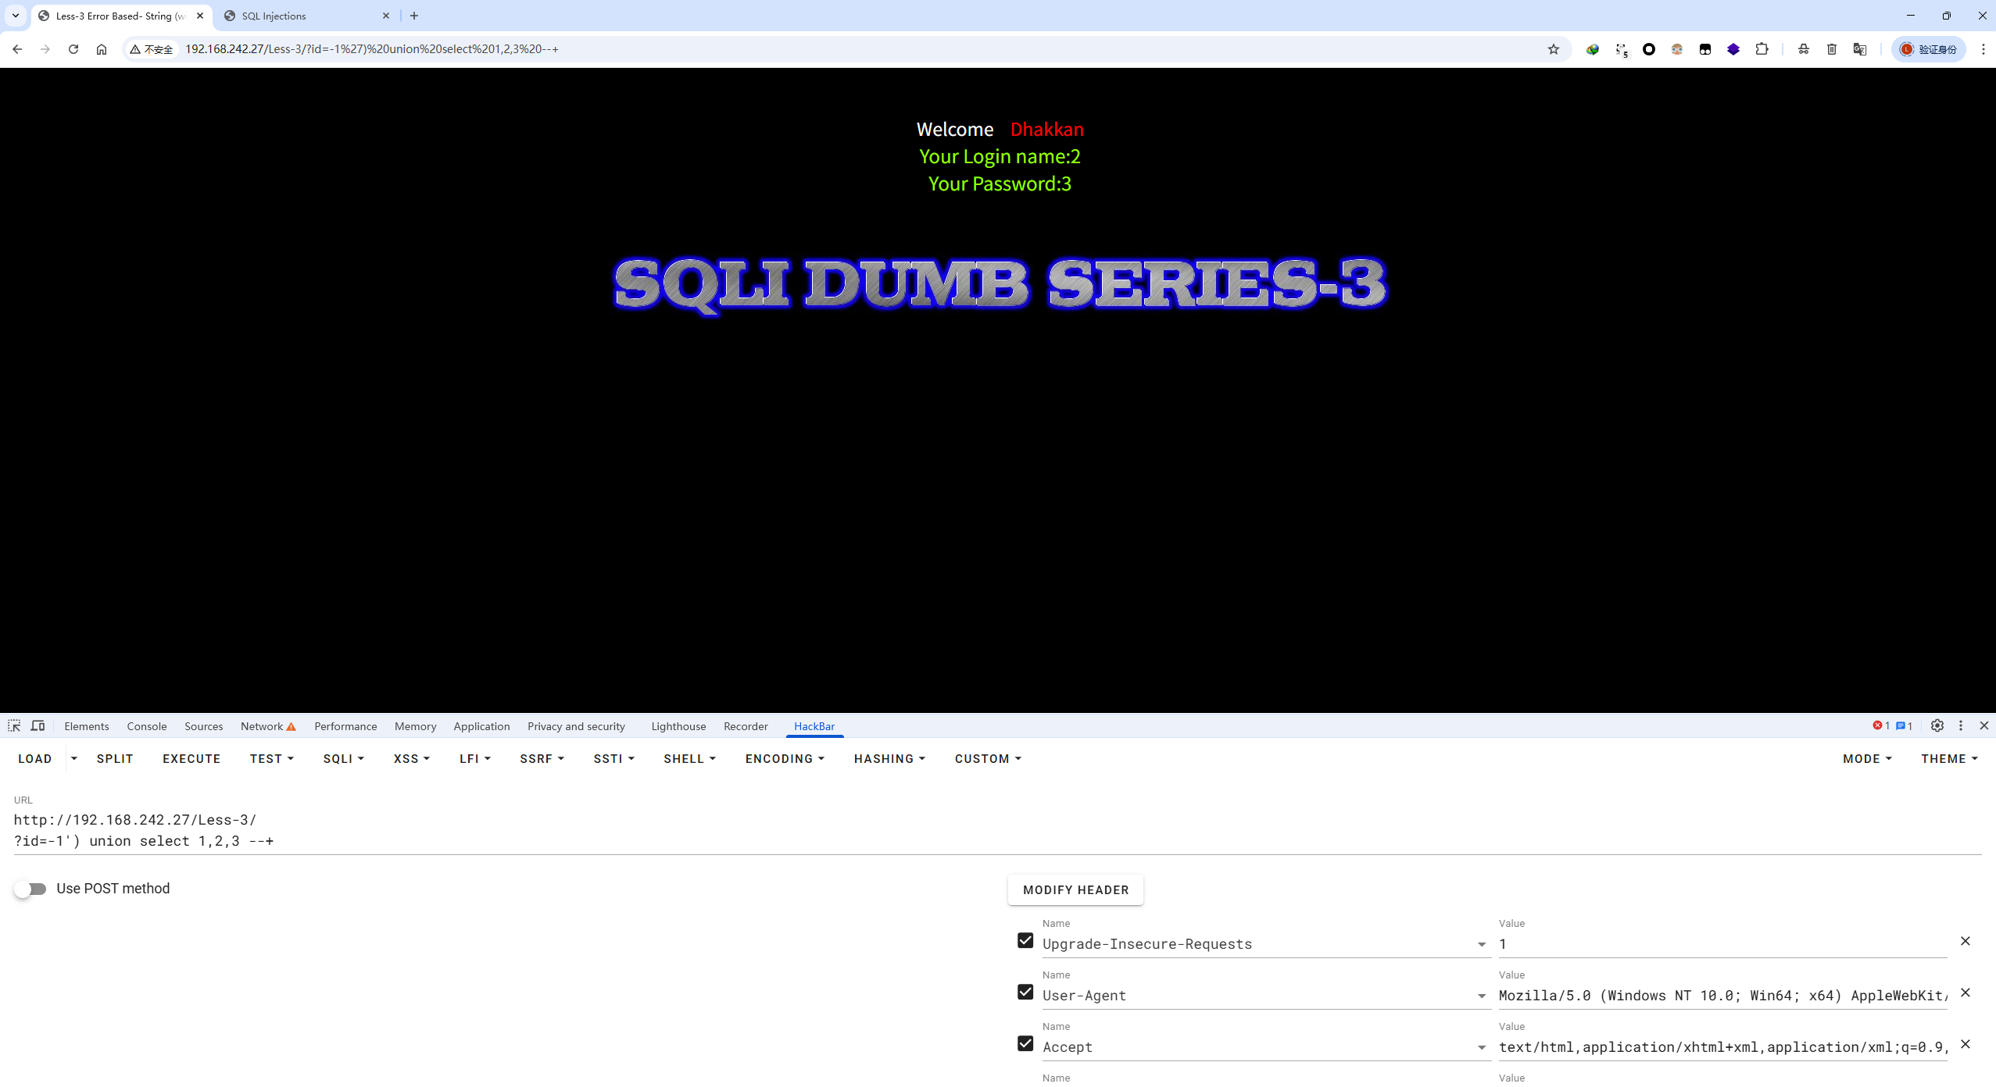Uncheck the Upgrade-Insecure-Requests header checkbox
1996x1087 pixels.
(x=1025, y=941)
